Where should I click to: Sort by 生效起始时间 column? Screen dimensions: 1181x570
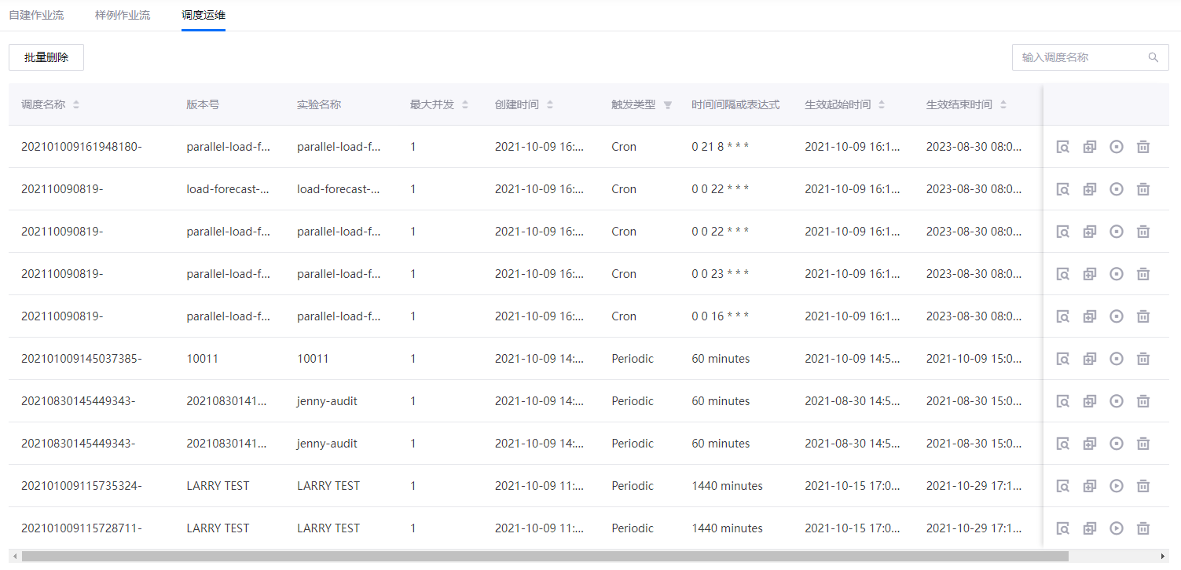(882, 104)
